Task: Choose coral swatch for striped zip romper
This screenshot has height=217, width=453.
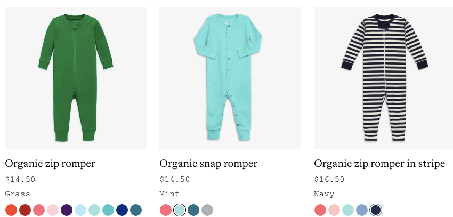Action: point(320,210)
